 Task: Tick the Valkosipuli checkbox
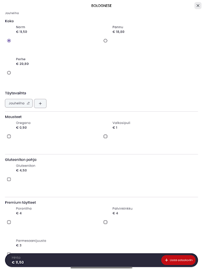[105, 136]
